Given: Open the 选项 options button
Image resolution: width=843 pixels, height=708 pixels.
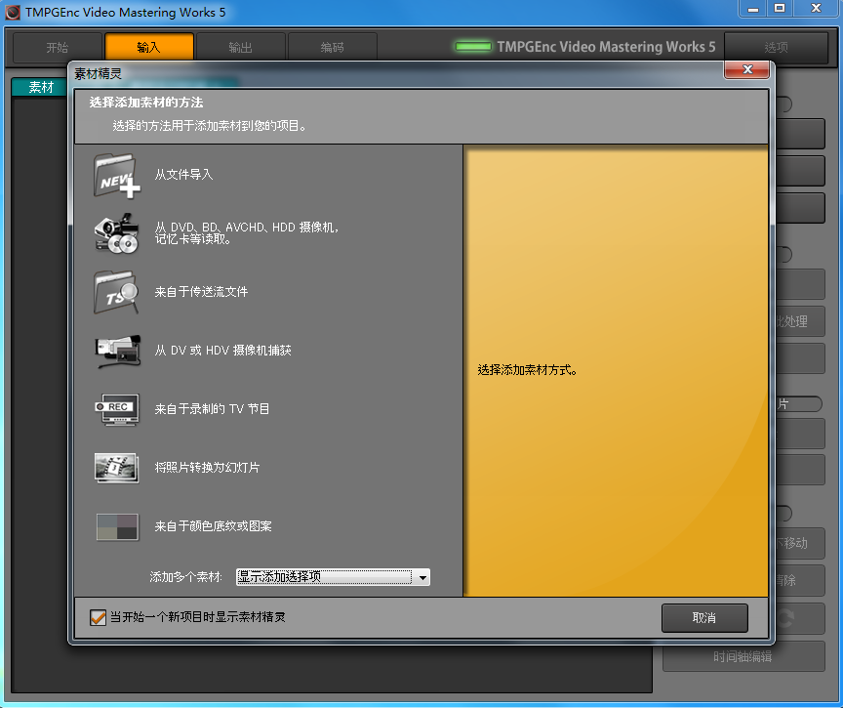Looking at the screenshot, I should tap(776, 48).
